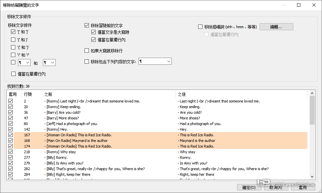Disable 移除冒號前的文字 option
The width and height of the screenshot is (322, 193).
point(87,25)
